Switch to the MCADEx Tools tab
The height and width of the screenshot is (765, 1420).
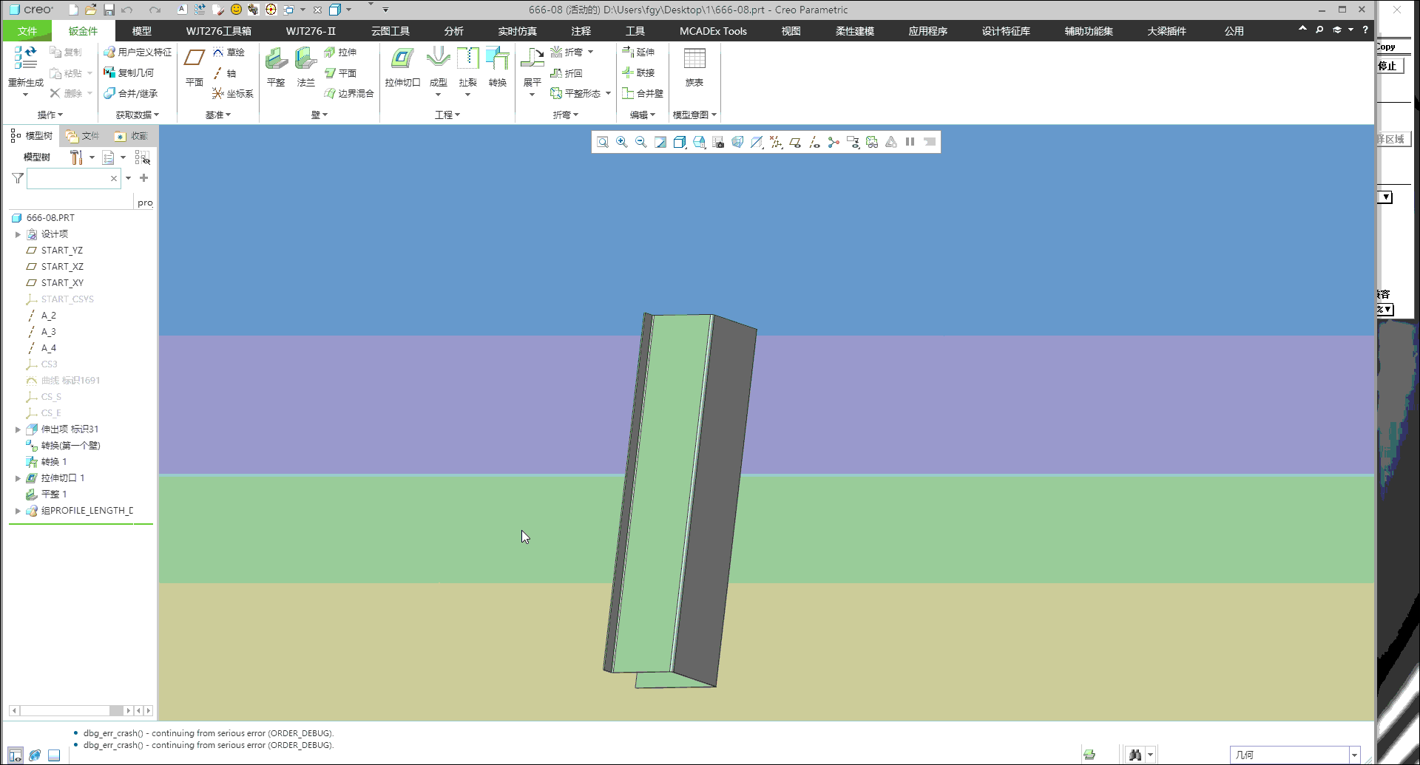tap(713, 31)
